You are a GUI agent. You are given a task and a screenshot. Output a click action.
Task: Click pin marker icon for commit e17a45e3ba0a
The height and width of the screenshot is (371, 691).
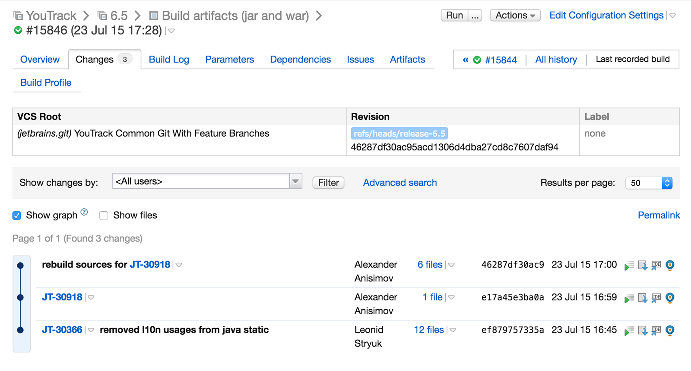pos(670,298)
